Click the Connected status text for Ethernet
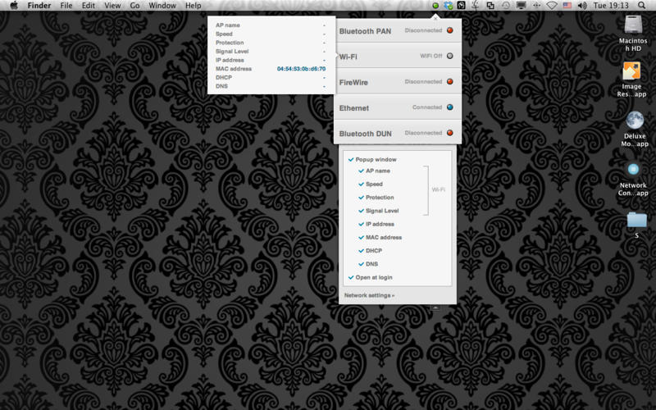Image resolution: width=656 pixels, height=410 pixels. click(427, 107)
